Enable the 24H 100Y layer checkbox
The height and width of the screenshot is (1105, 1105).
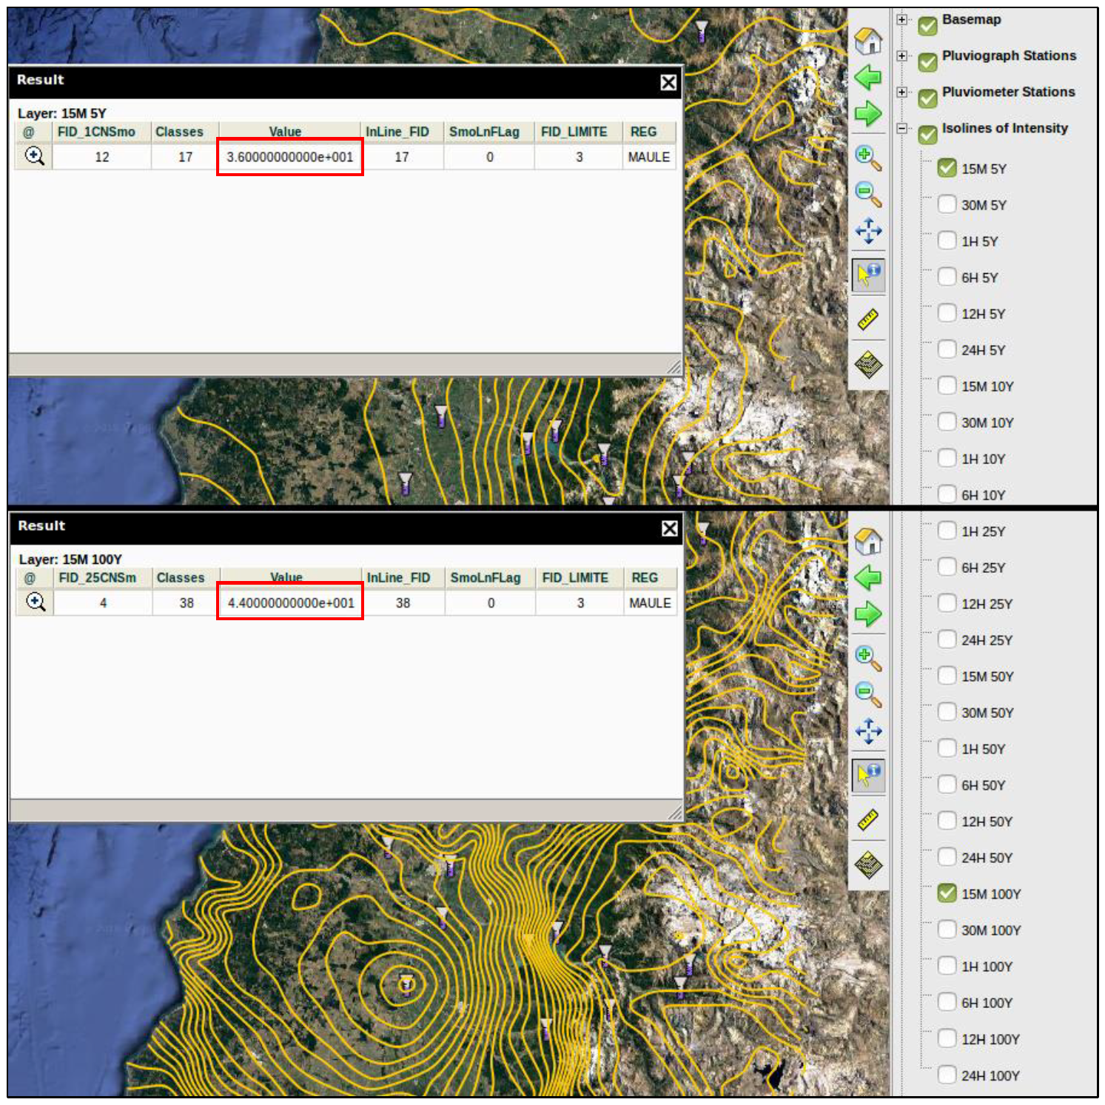947,1075
